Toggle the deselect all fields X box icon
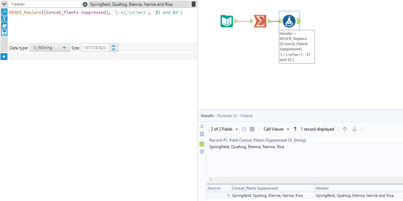This screenshot has height=201, width=403. tap(252, 129)
